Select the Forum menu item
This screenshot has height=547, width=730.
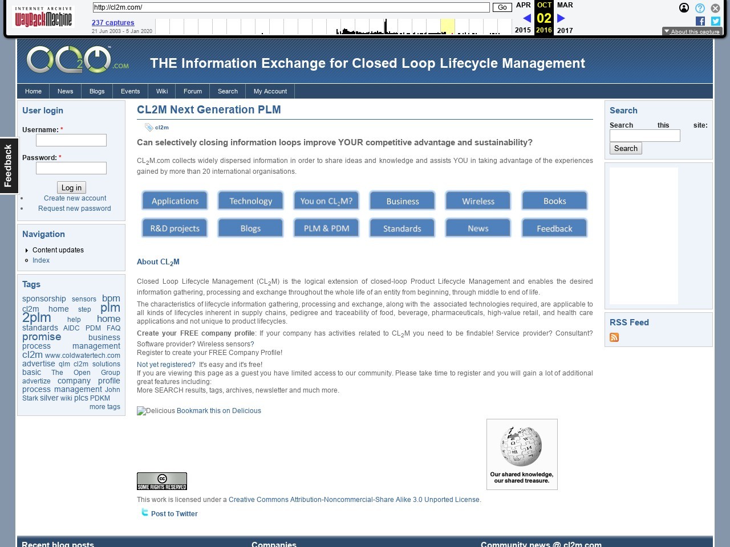[x=193, y=91]
